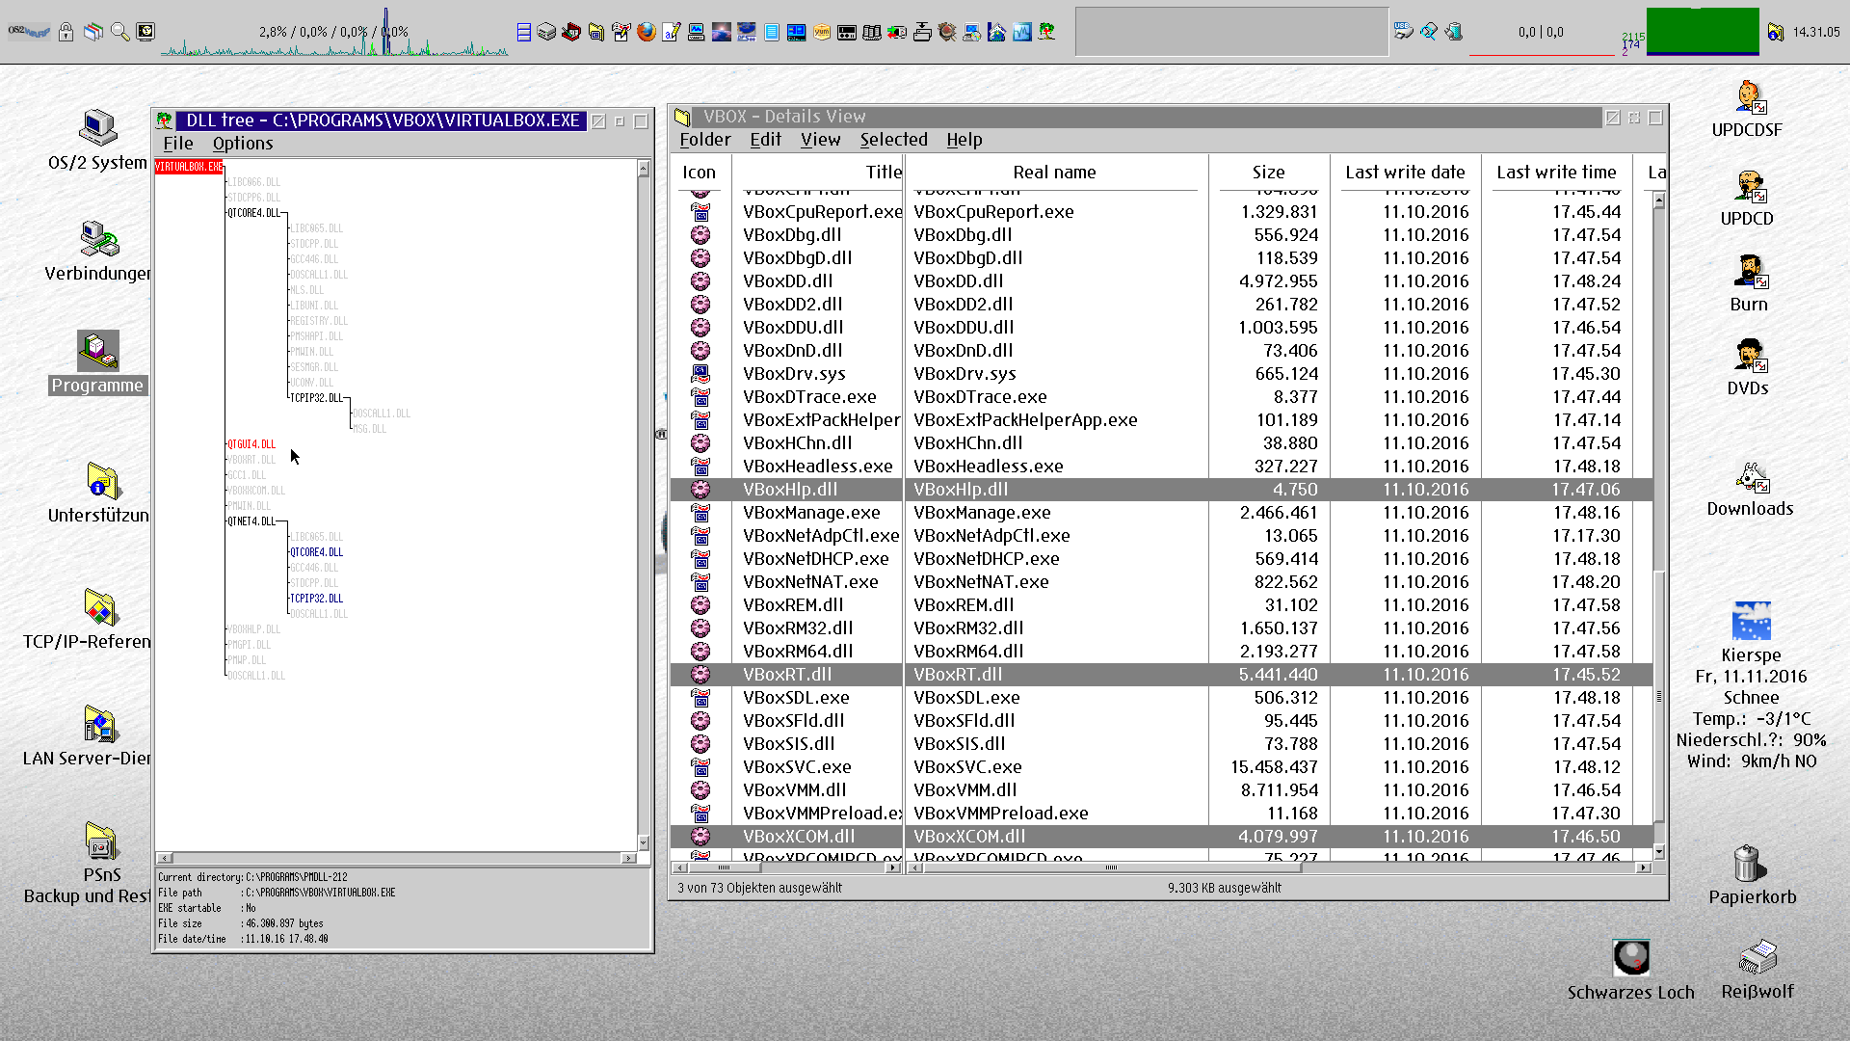Open the Folder menu in VBOX window

(x=705, y=139)
